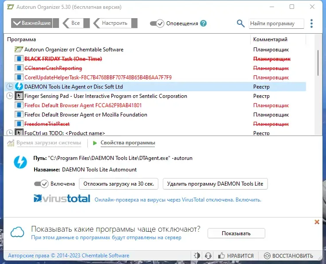Click Отложить загрузку на 30 сек. button
The height and width of the screenshot is (264, 326).
point(118,184)
